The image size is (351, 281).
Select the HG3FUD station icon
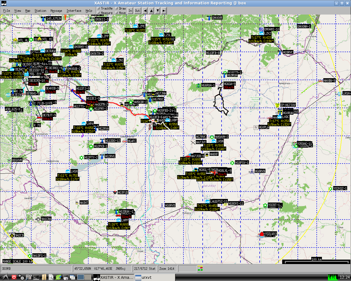[x=115, y=193]
